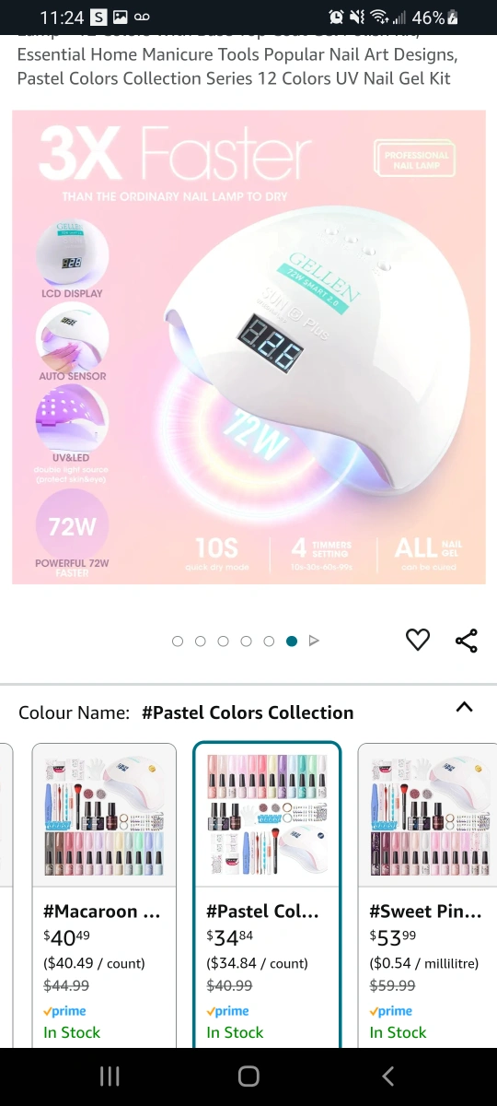
Task: Tap the heart wishlist icon
Action: click(418, 640)
